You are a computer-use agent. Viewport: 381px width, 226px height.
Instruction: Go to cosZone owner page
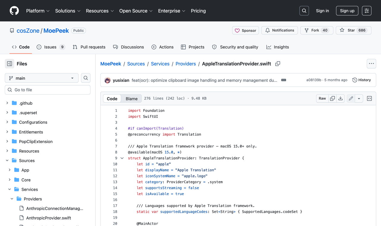[x=28, y=31]
